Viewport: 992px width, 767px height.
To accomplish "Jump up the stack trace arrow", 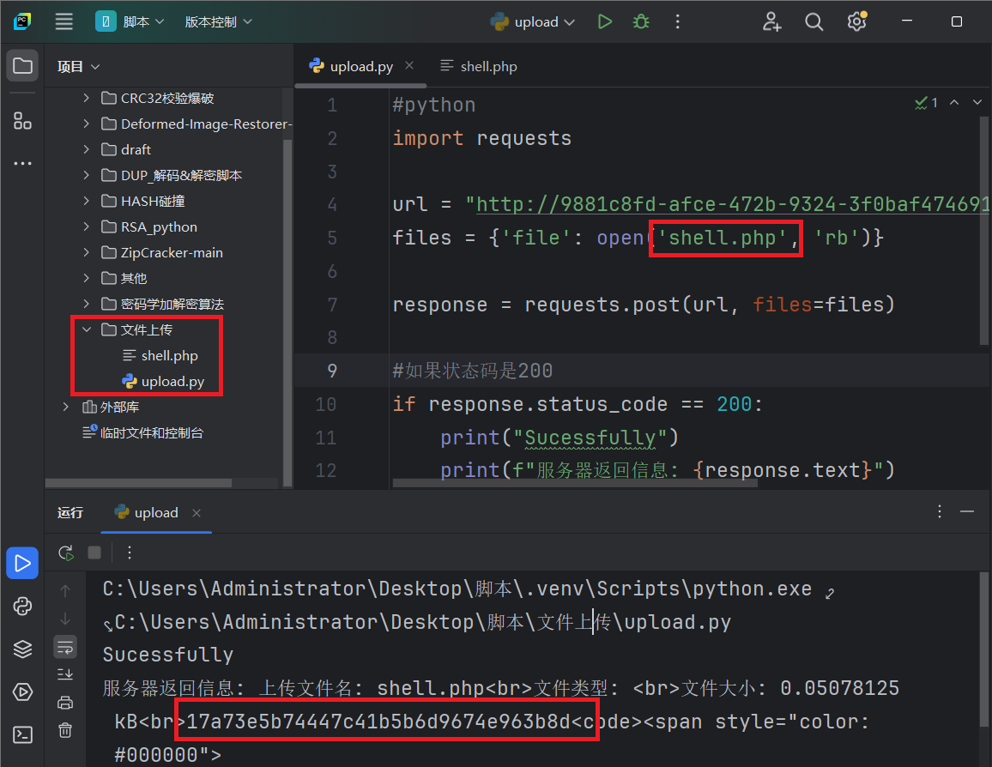I will pos(65,590).
